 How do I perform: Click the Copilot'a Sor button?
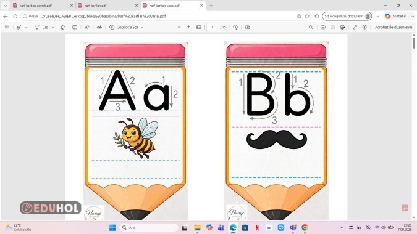point(124,27)
